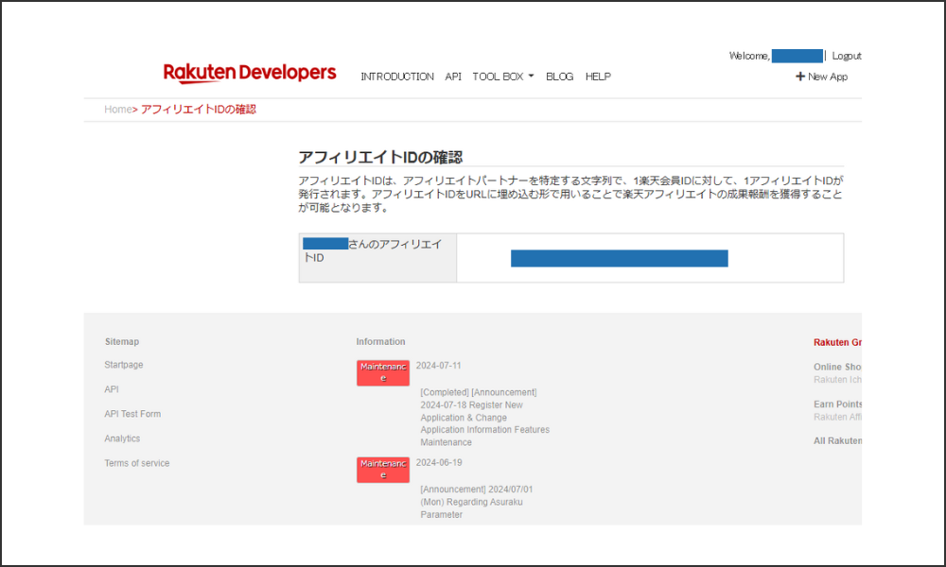Click the Maintenance badge dated 2024-06-19
The image size is (946, 567).
click(x=383, y=470)
